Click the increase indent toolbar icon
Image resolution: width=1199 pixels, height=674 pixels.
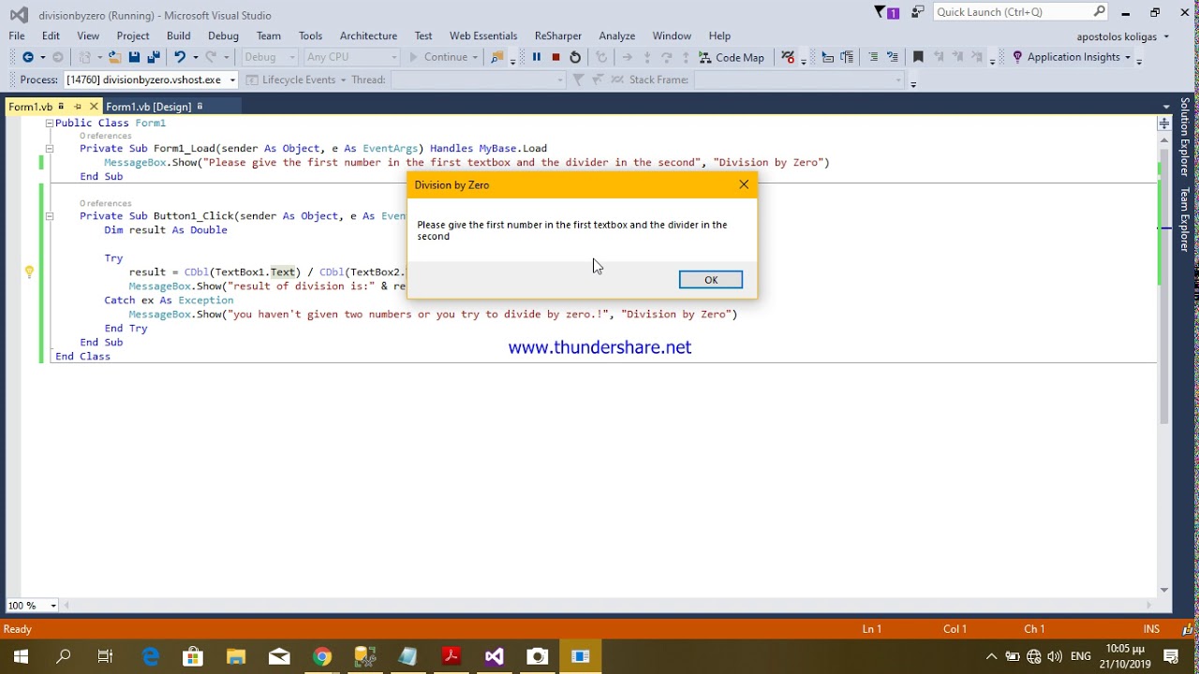(847, 57)
